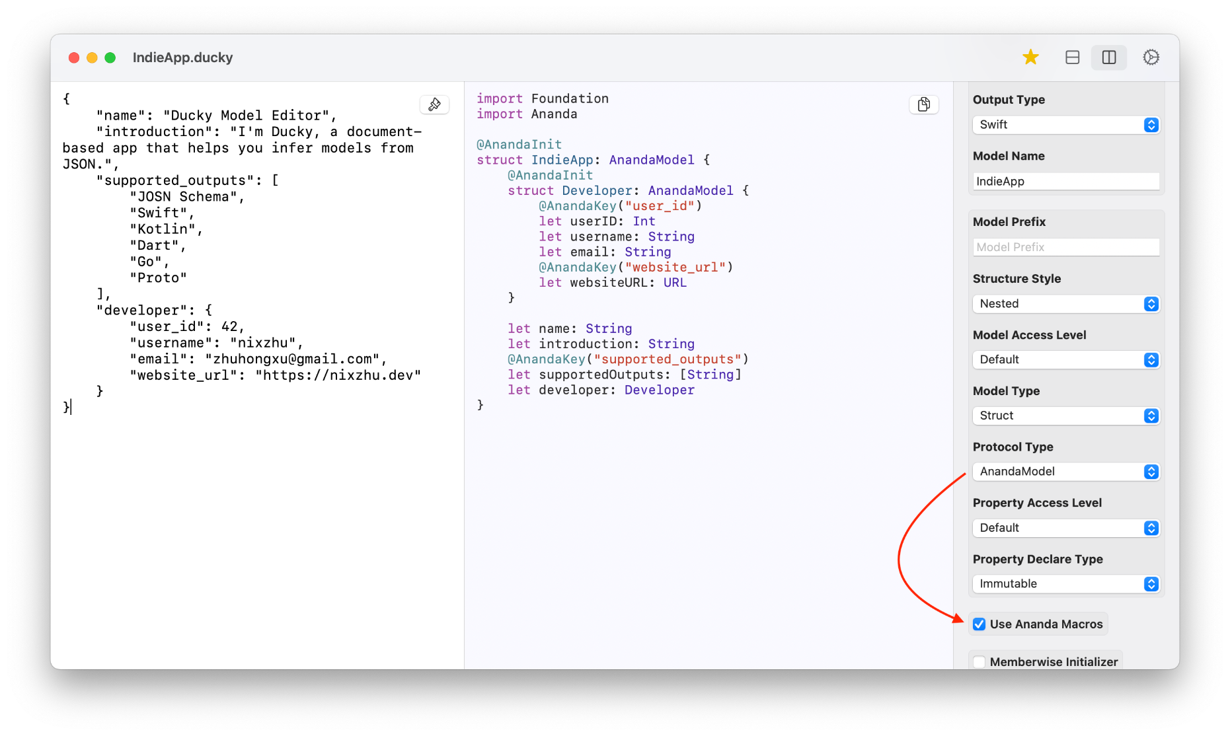Click the @AnandaKey("website_url") line
Screen dimensions: 1230x736
tap(636, 267)
